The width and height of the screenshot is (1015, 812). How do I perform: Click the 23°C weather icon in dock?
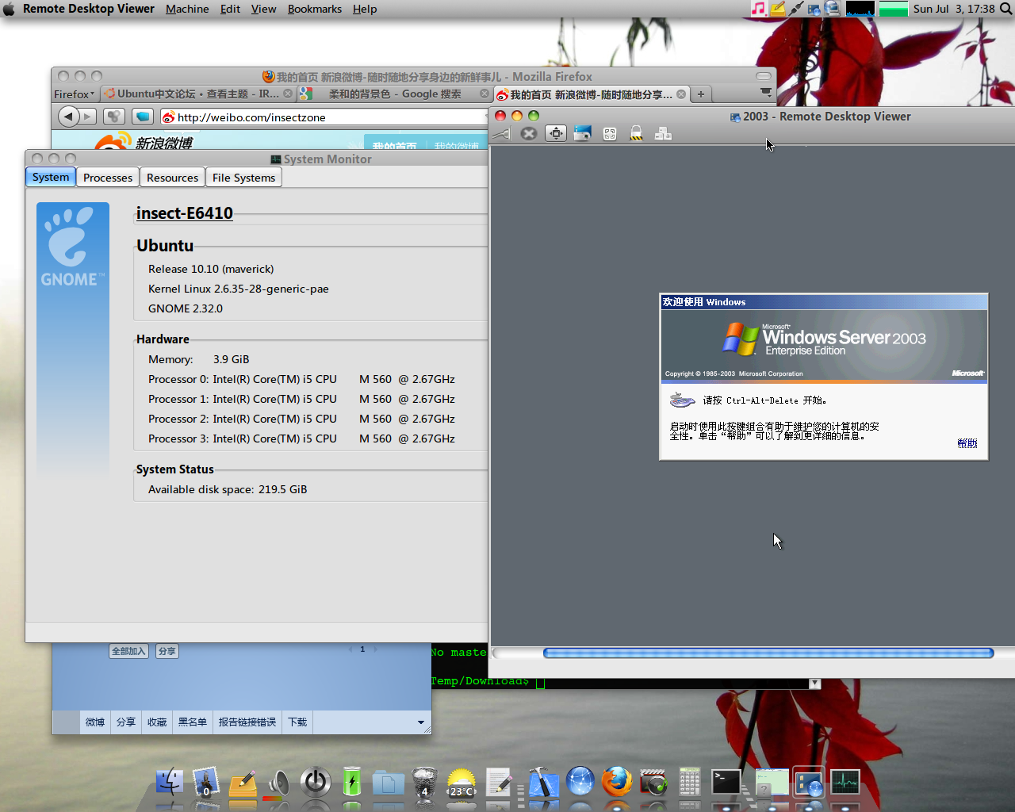[462, 783]
